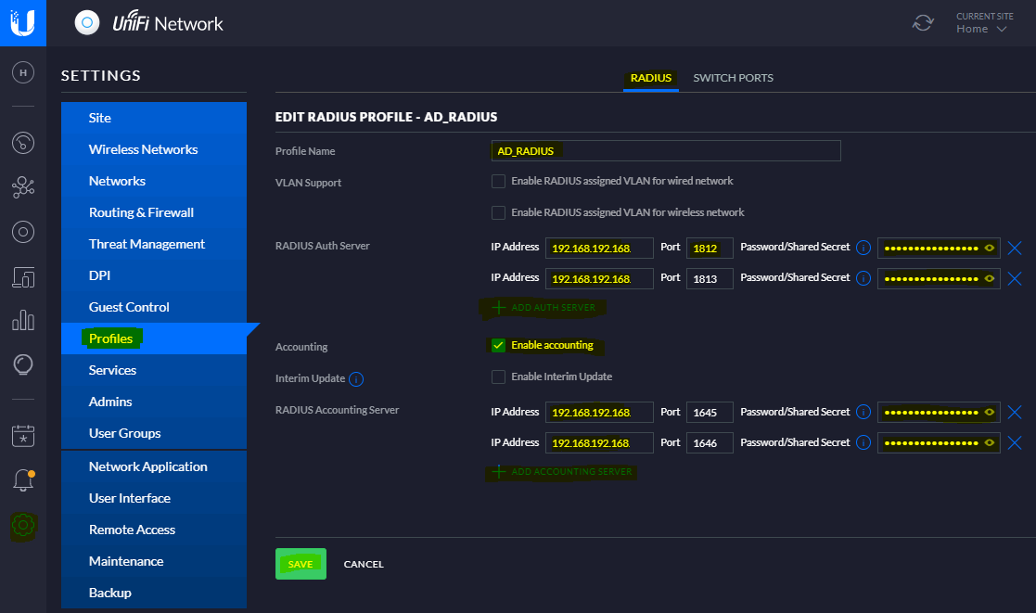Expand the Current Site Home dropdown
Viewport: 1036px width, 613px height.
tap(982, 29)
